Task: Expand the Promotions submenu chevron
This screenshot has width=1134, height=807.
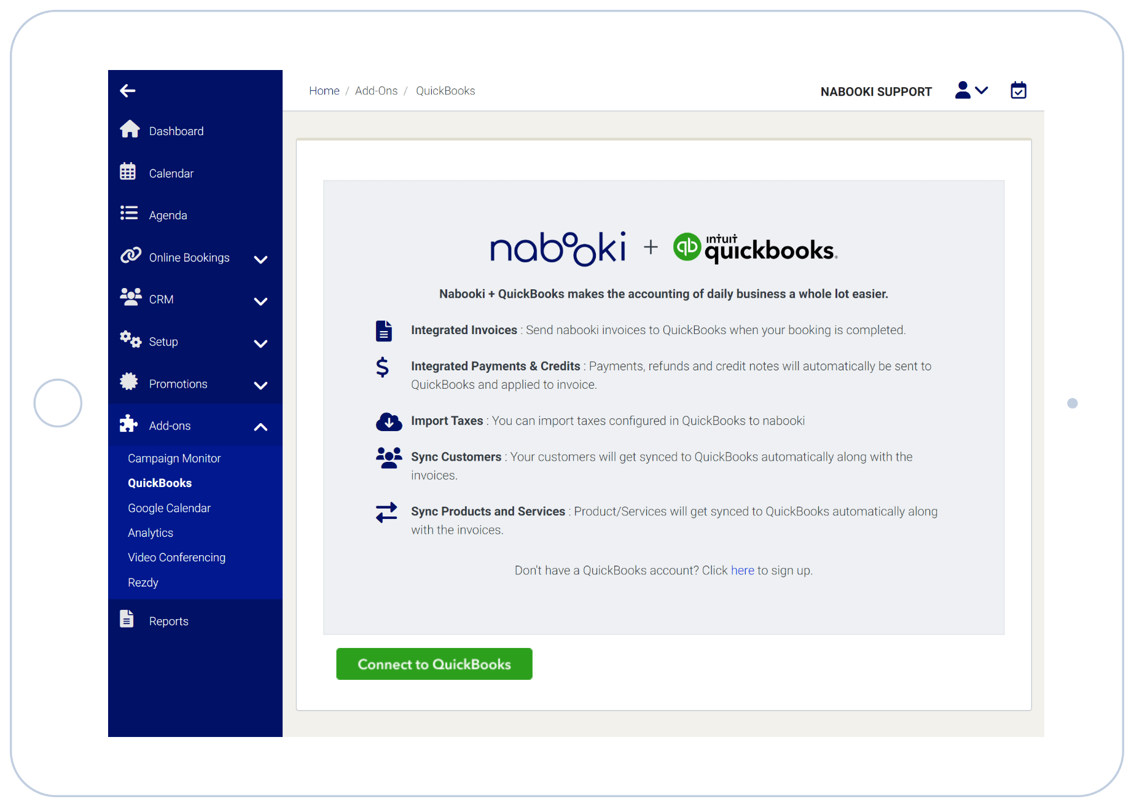Action: point(260,385)
